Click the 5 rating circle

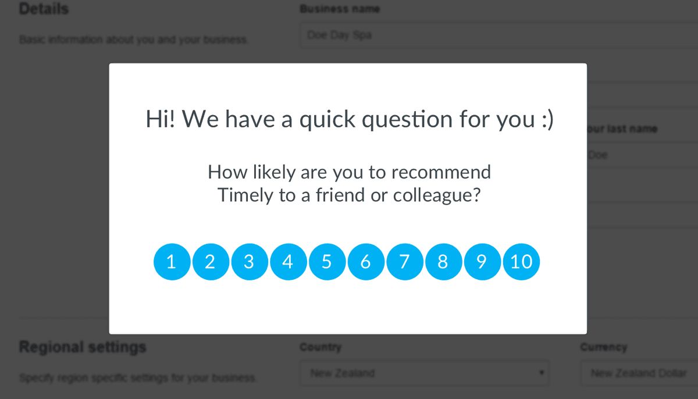[x=327, y=262]
